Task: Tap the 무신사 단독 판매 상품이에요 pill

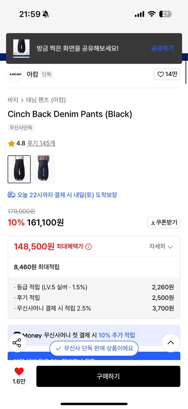Action: coord(94,348)
